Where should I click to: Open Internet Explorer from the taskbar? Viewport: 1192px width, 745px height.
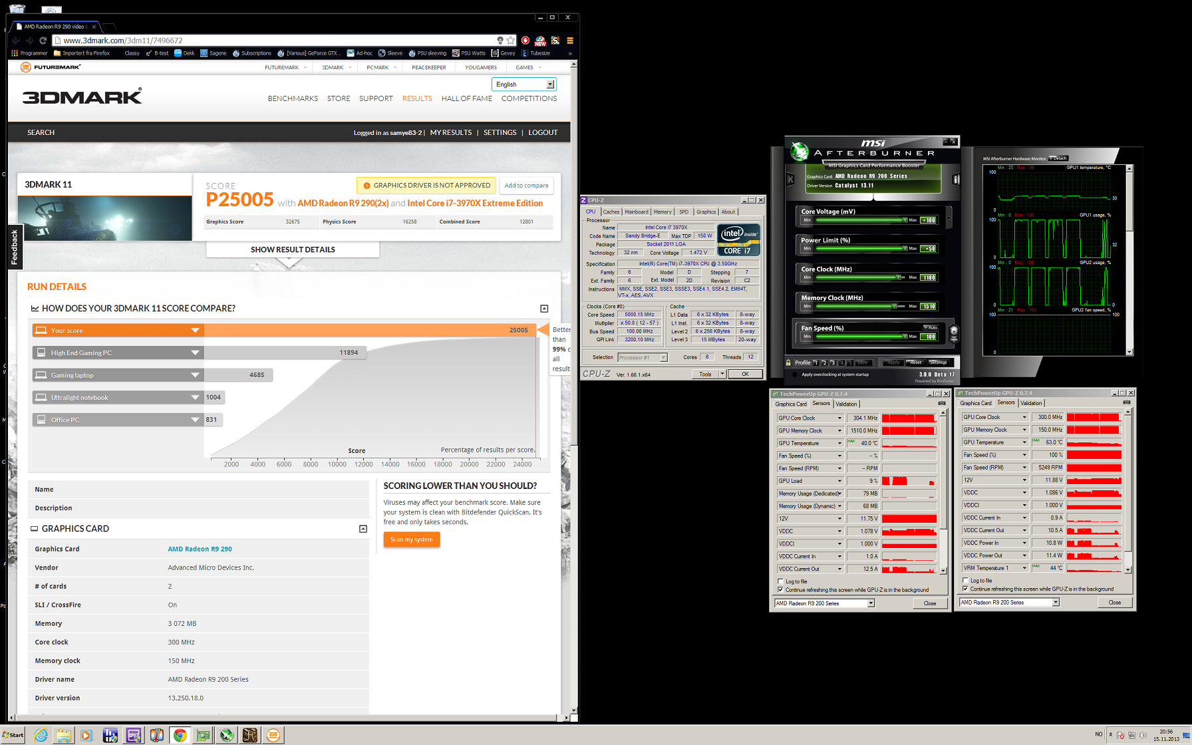(x=41, y=735)
